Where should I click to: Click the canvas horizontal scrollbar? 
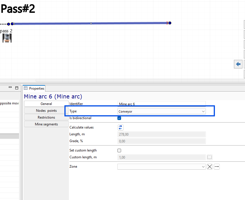[140, 81]
